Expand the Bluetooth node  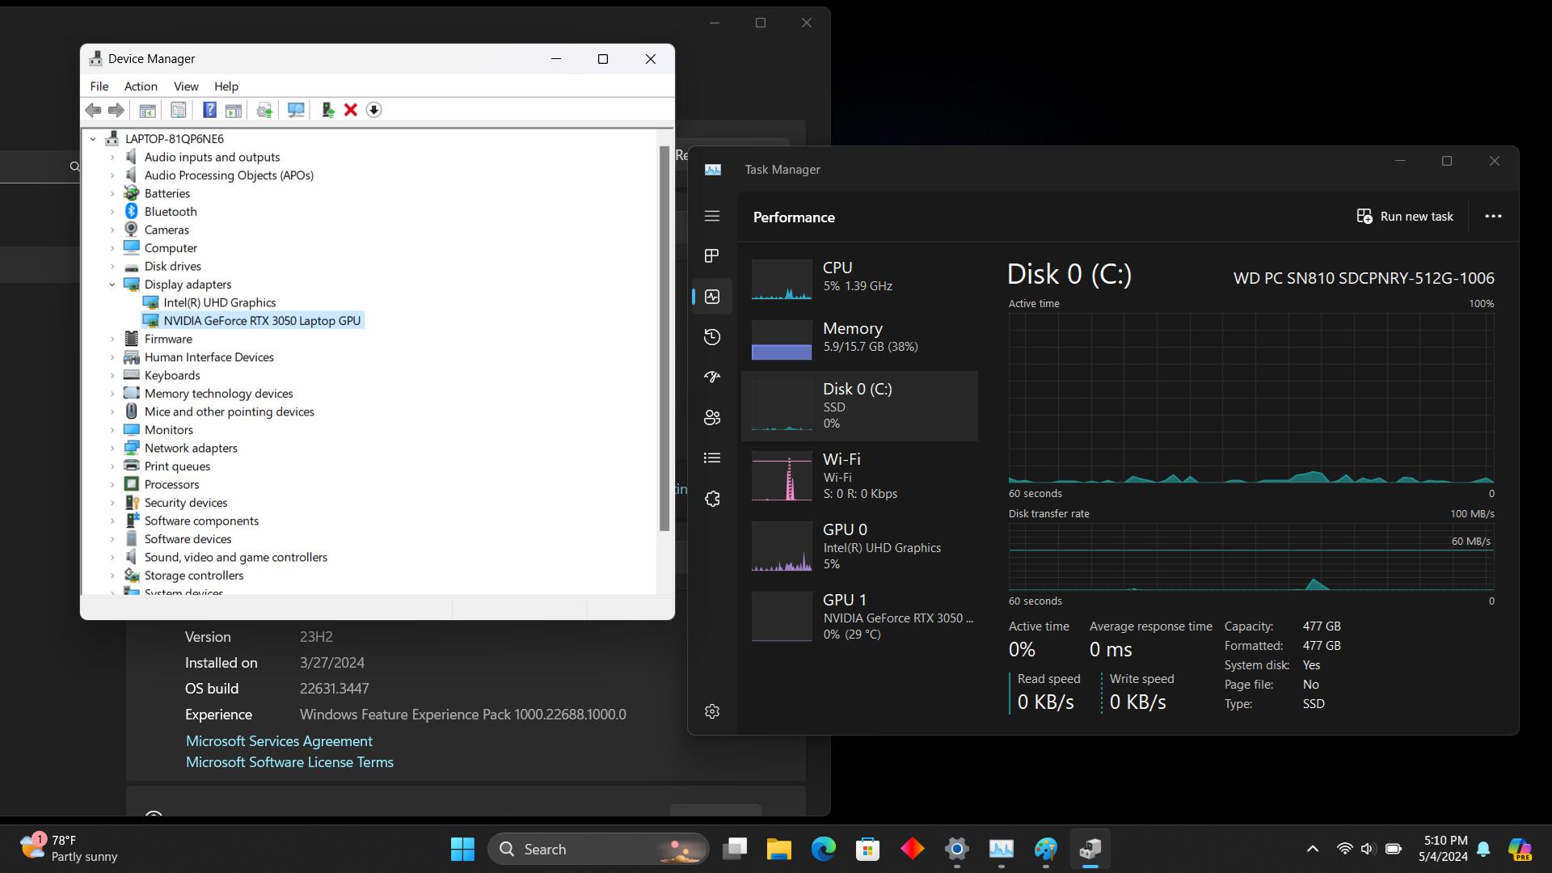click(x=112, y=212)
